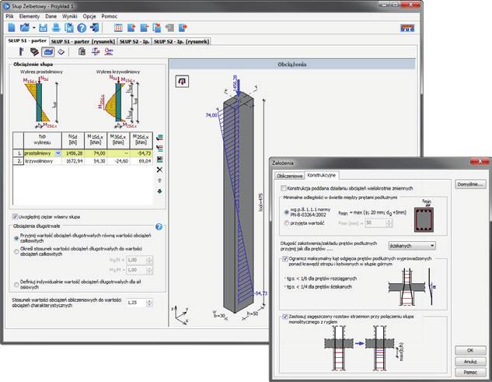Click the last toolbar icon with red arrow
The image size is (492, 382).
click(x=183, y=28)
